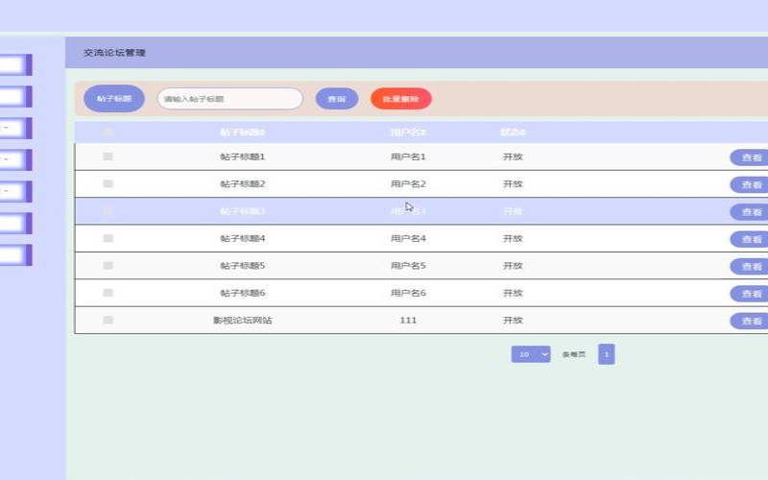Tick the checkbox for 帖子标题4 row
The image size is (768, 480).
pos(108,238)
